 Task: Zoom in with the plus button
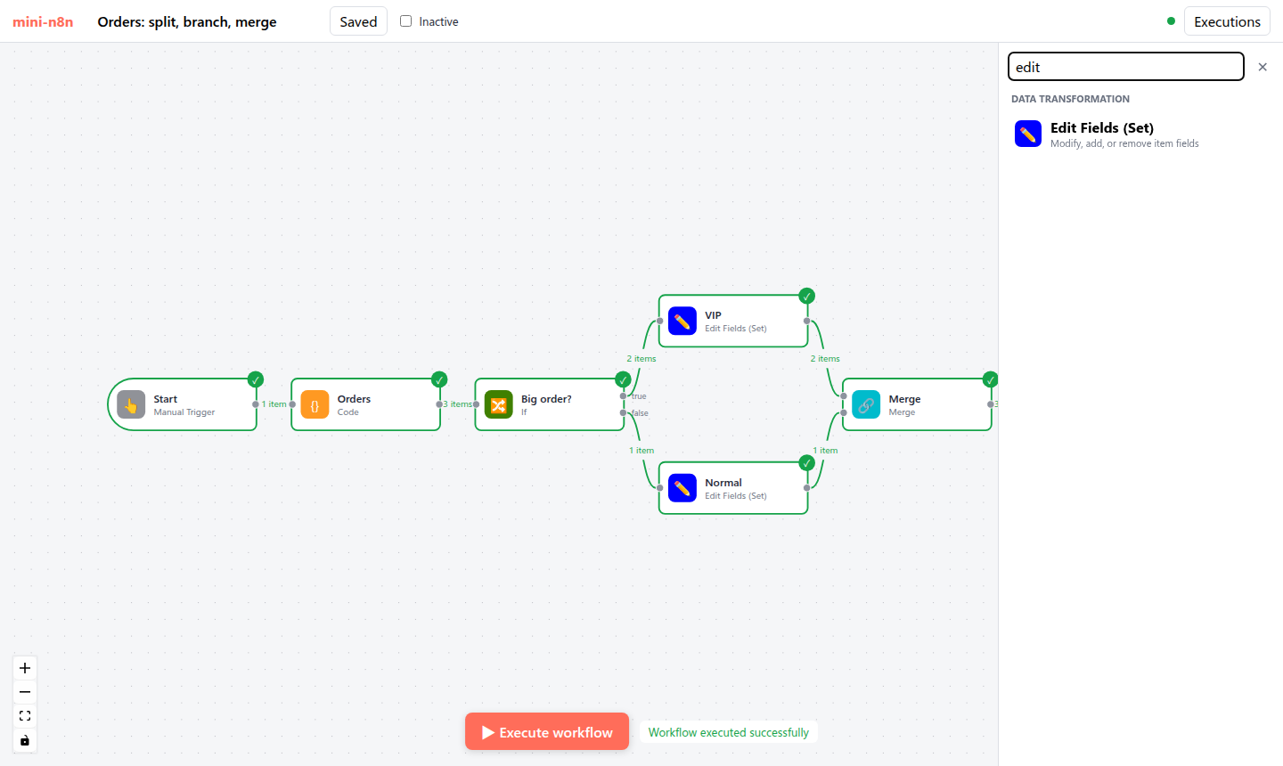coord(25,668)
